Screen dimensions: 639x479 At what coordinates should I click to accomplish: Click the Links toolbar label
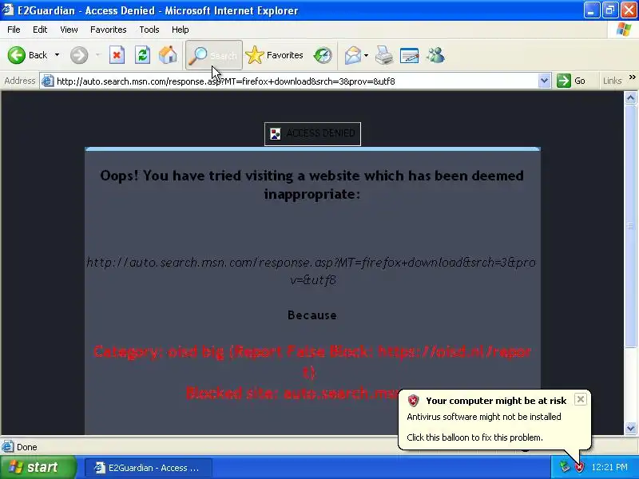[613, 81]
